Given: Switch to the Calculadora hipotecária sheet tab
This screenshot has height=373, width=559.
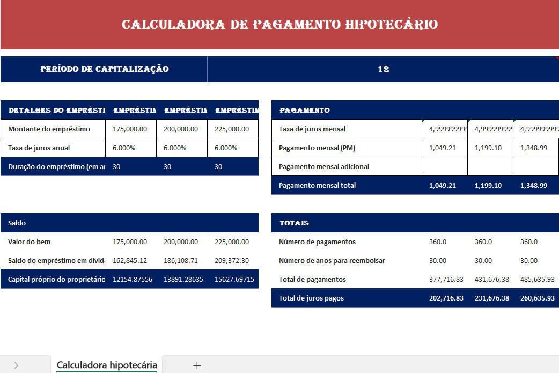Looking at the screenshot, I should tap(106, 363).
